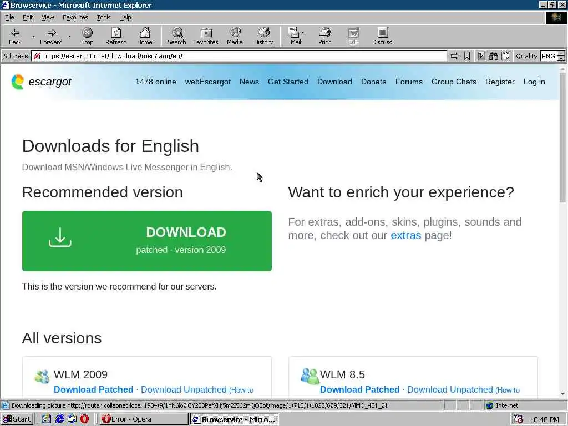
Task: Open the Forward history dropdown arrow
Action: [69, 36]
